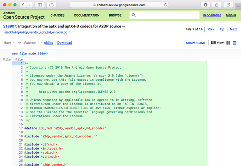Click the Copyright 2016 comment line
Viewport: 241px width, 166px height.
point(73,68)
